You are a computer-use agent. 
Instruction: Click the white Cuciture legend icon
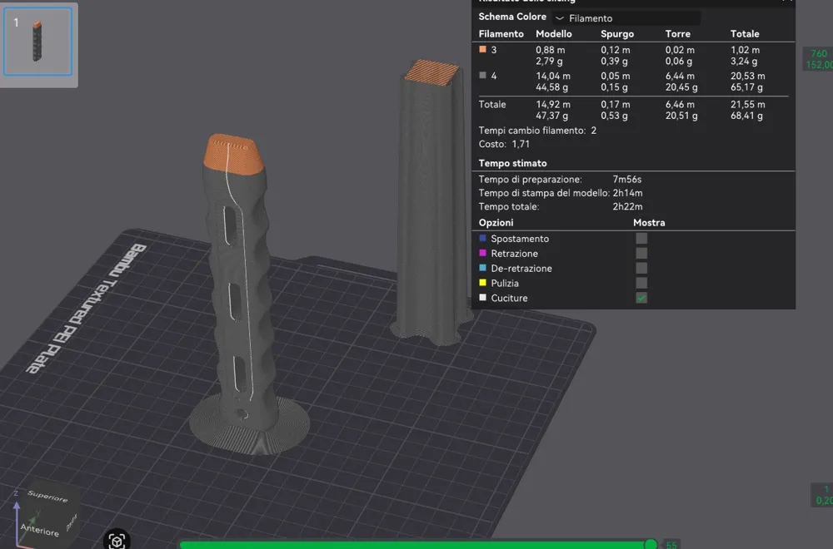pos(482,298)
